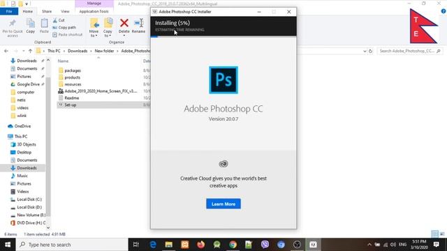447x251 pixels.
Task: Click the Creative Cloud icon in installer
Action: pos(223,164)
